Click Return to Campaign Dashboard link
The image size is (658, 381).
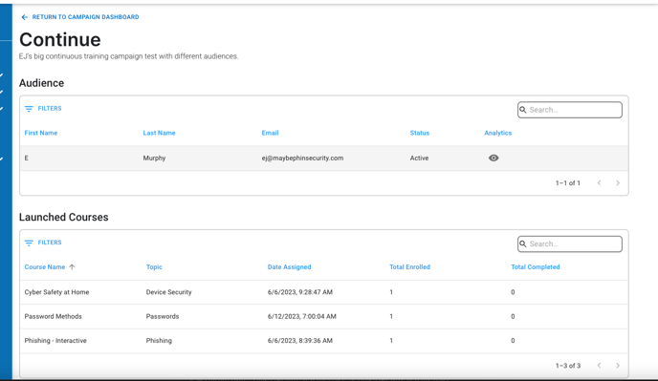click(x=80, y=17)
